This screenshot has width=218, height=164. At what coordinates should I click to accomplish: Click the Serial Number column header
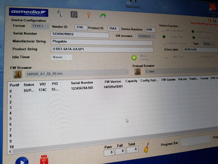[82, 83]
